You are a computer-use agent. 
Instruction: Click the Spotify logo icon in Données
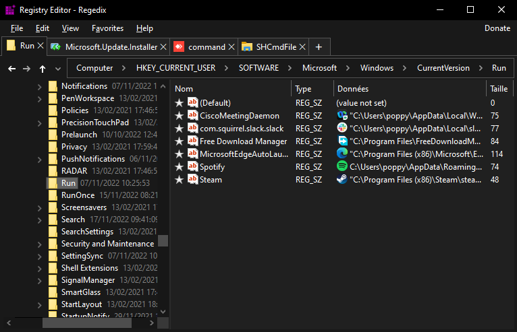click(342, 166)
